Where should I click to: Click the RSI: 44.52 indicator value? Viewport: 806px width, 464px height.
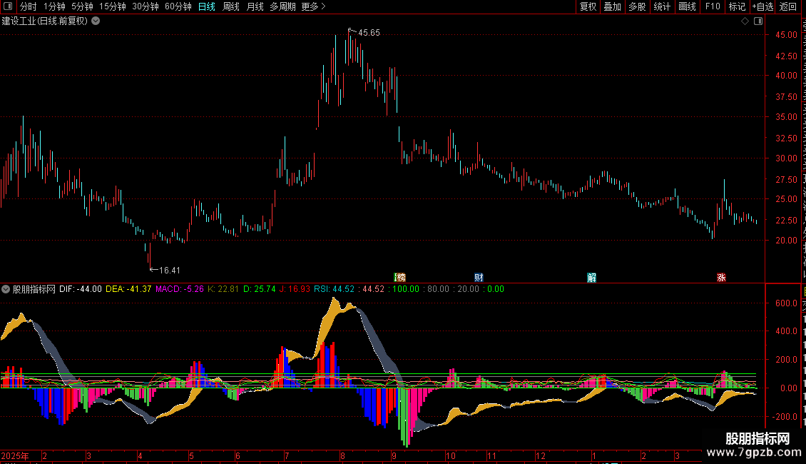click(334, 289)
